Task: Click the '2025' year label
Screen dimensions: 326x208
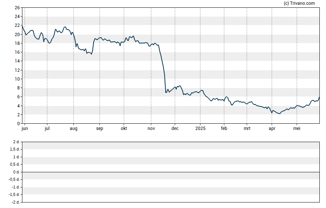Action: [x=200, y=128]
